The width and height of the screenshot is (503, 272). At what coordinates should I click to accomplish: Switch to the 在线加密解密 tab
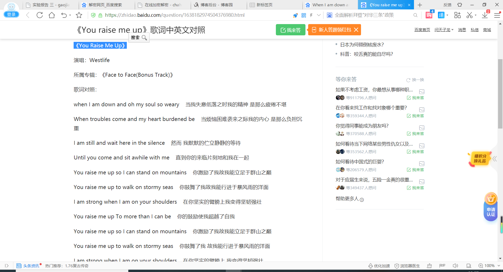pos(163,5)
